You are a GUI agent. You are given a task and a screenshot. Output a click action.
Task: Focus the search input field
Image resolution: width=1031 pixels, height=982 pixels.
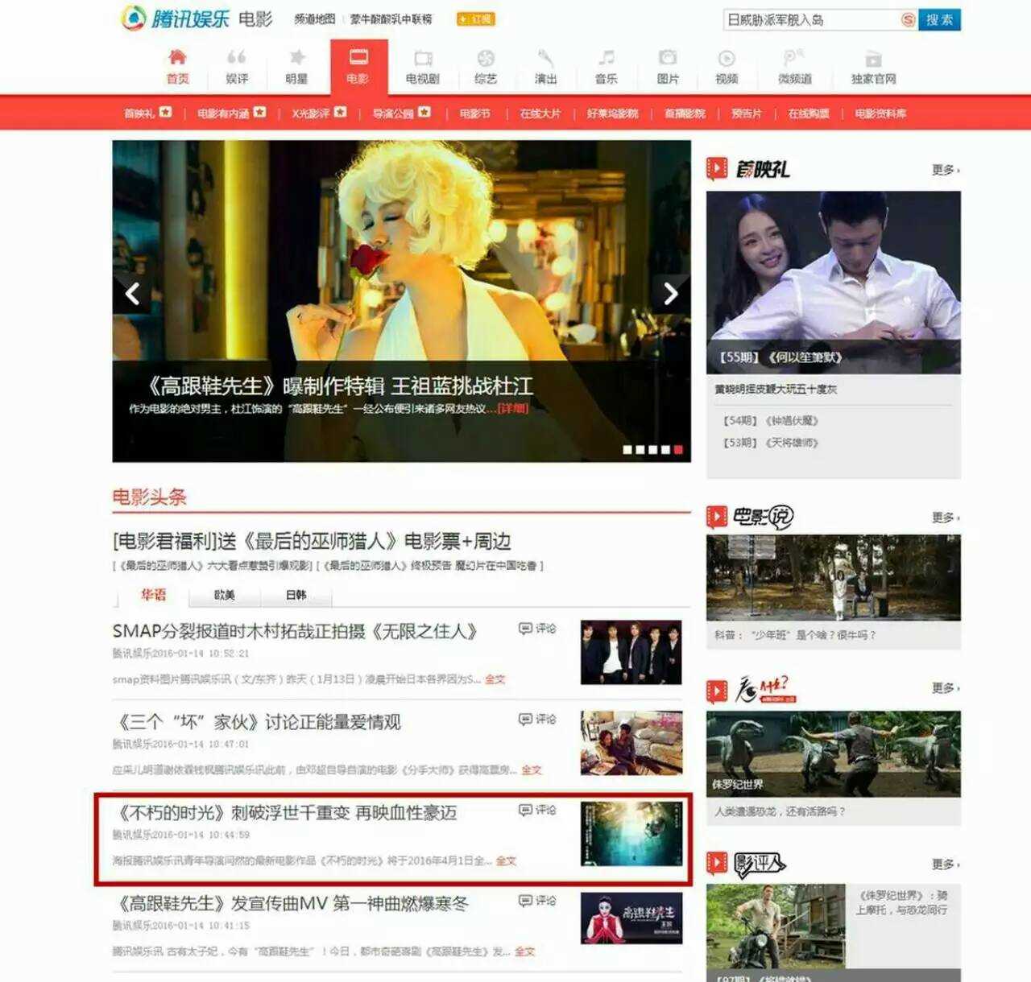812,19
